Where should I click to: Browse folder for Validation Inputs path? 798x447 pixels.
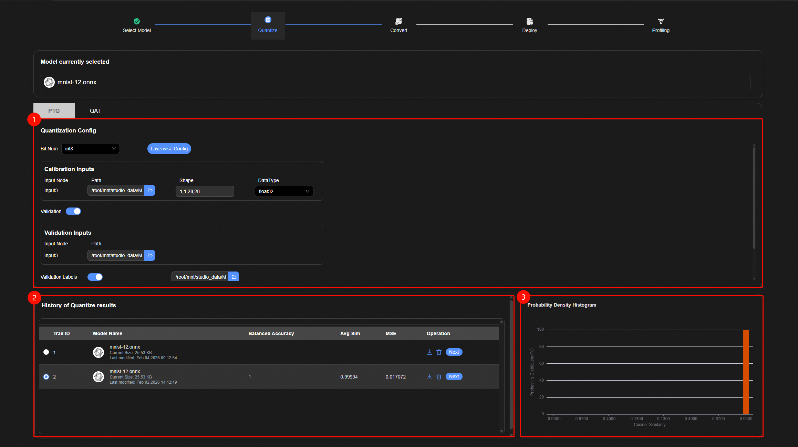pos(150,255)
